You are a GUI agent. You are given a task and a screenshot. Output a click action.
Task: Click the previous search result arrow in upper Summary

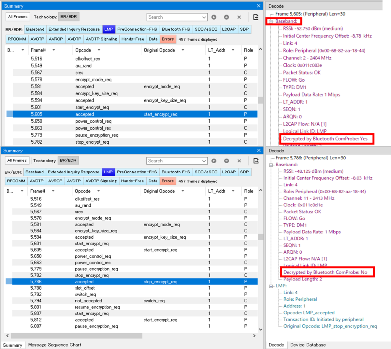(214, 17)
